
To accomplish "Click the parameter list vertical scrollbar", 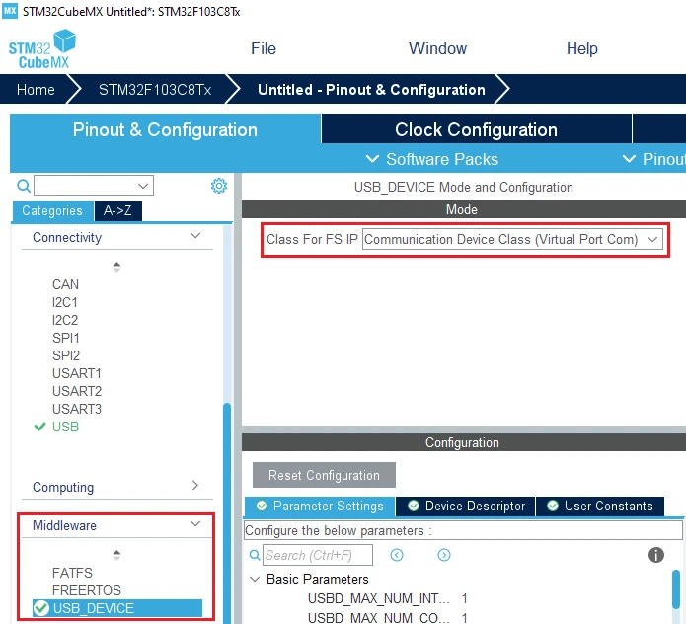I will click(677, 589).
